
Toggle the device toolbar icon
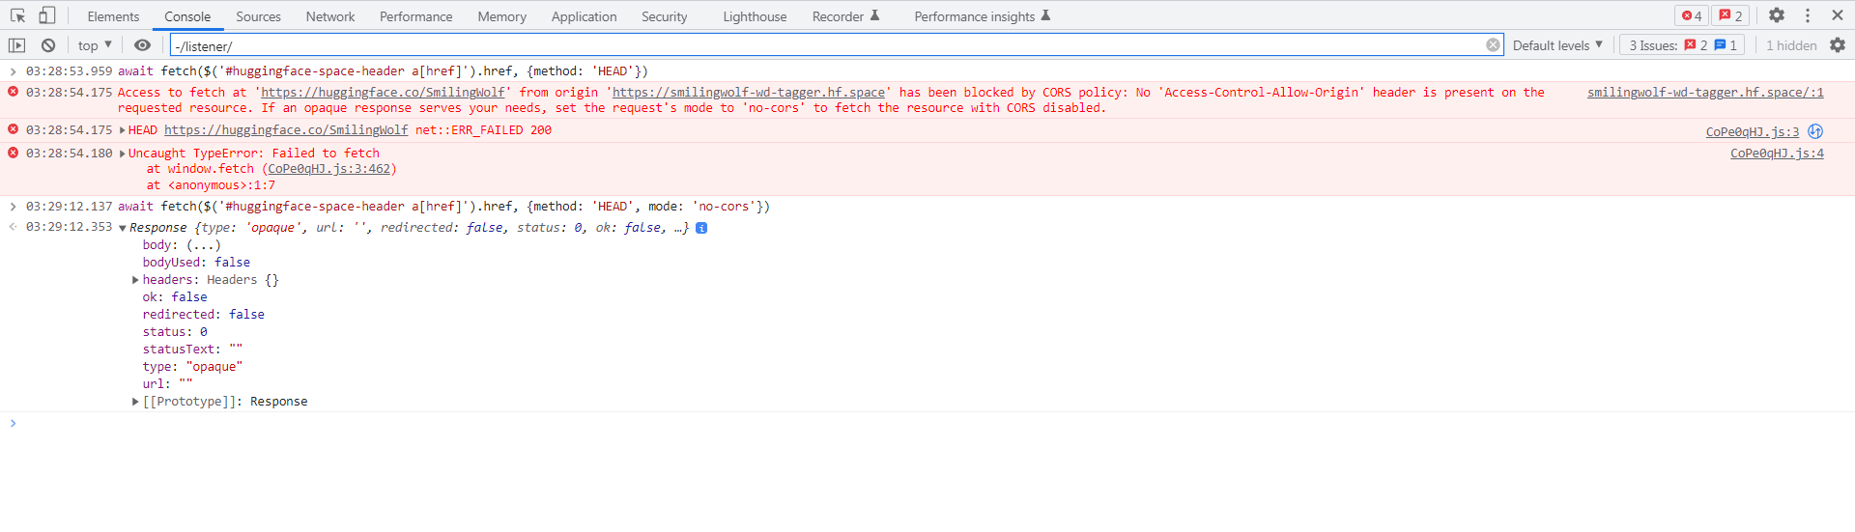click(x=46, y=15)
